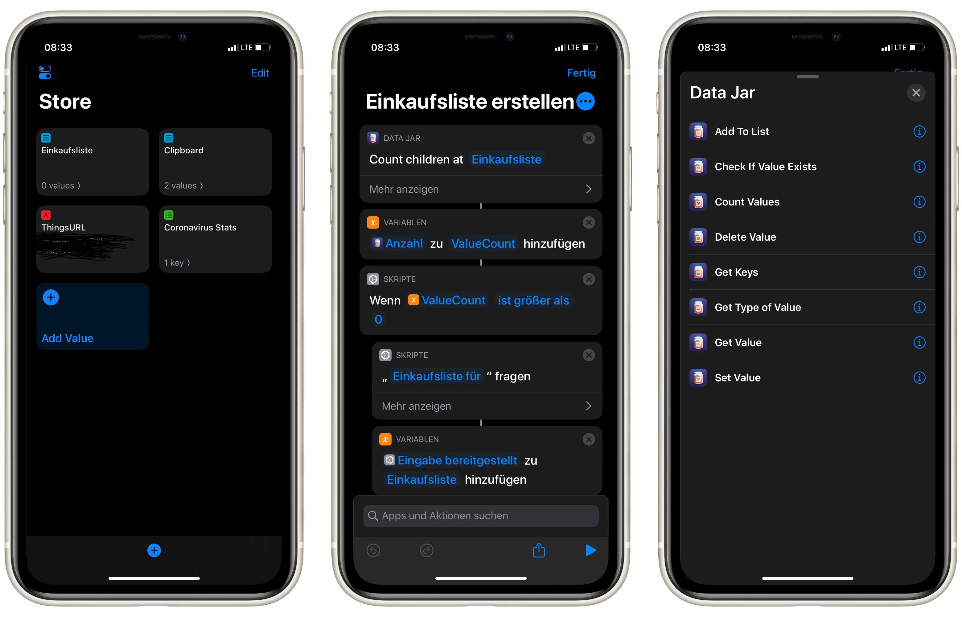Expand the first Mehr anzeigen section
The image size is (962, 617).
coord(479,187)
